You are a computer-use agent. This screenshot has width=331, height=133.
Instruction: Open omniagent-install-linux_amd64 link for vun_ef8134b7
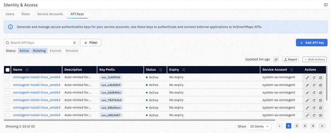tap(37, 115)
